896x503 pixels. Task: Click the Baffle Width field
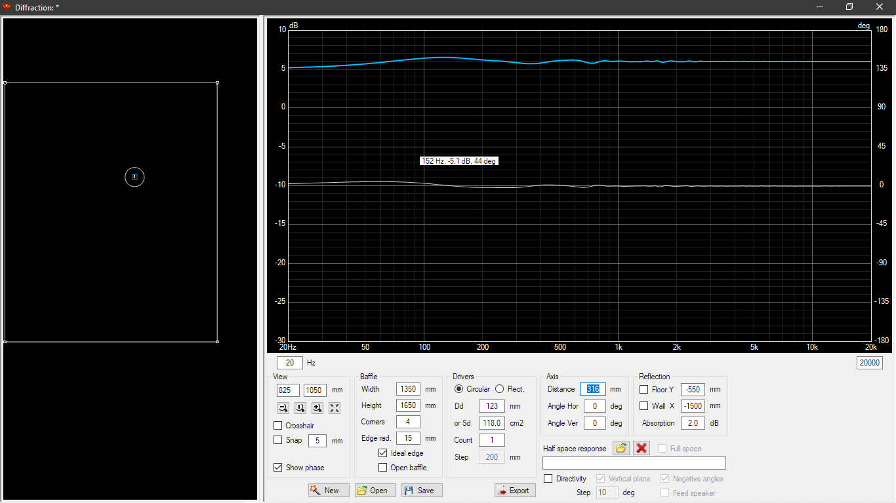(408, 389)
